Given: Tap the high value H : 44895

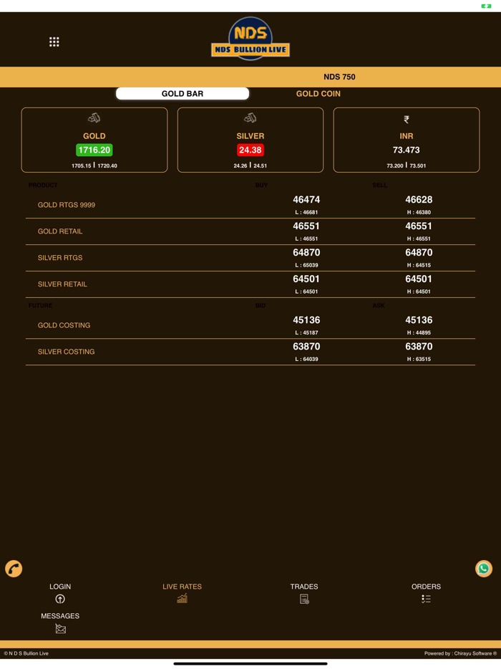Looking at the screenshot, I should click(x=419, y=332).
